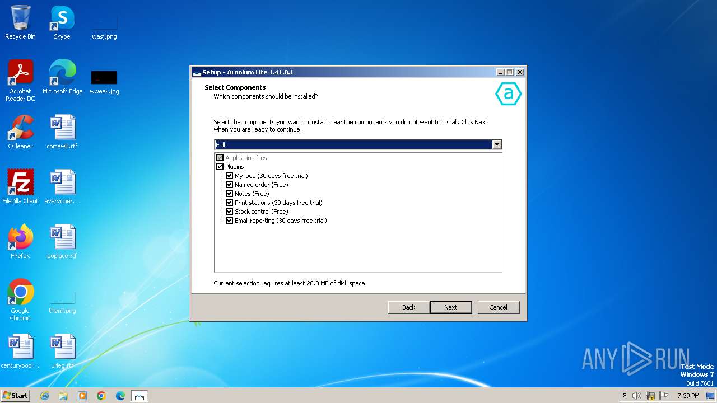Select the everyoner... rtf document icon
The image size is (717, 403).
pyautogui.click(x=62, y=187)
